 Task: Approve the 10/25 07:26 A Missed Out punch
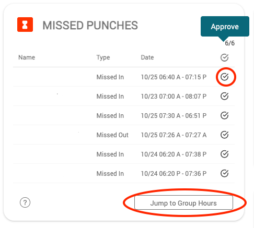[x=224, y=135]
